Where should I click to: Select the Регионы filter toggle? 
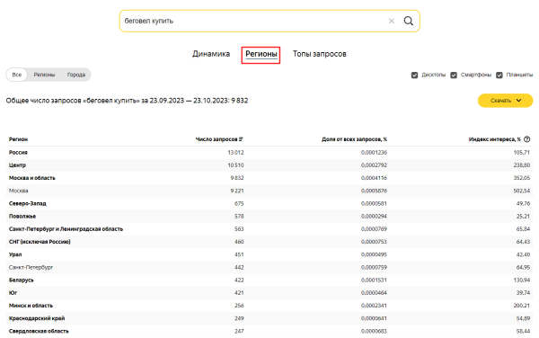tap(44, 75)
